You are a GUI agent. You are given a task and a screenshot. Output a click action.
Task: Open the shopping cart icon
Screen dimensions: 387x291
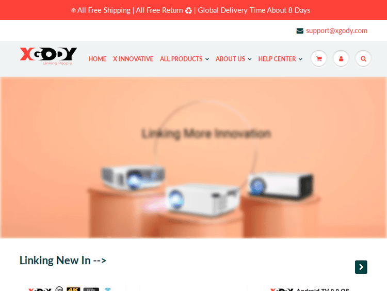(x=319, y=58)
